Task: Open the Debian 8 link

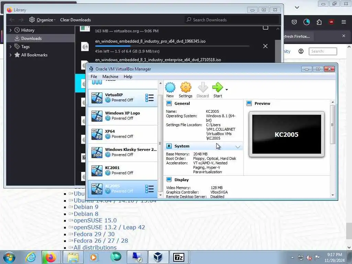Action: (86, 214)
